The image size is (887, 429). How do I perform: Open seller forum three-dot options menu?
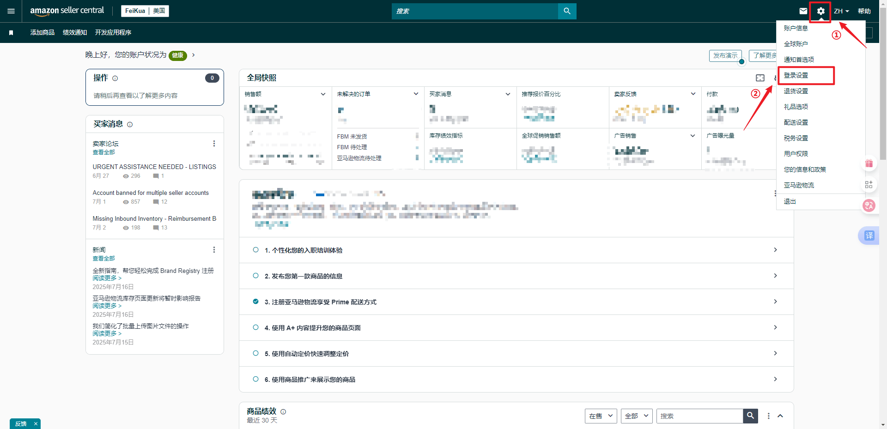214,144
